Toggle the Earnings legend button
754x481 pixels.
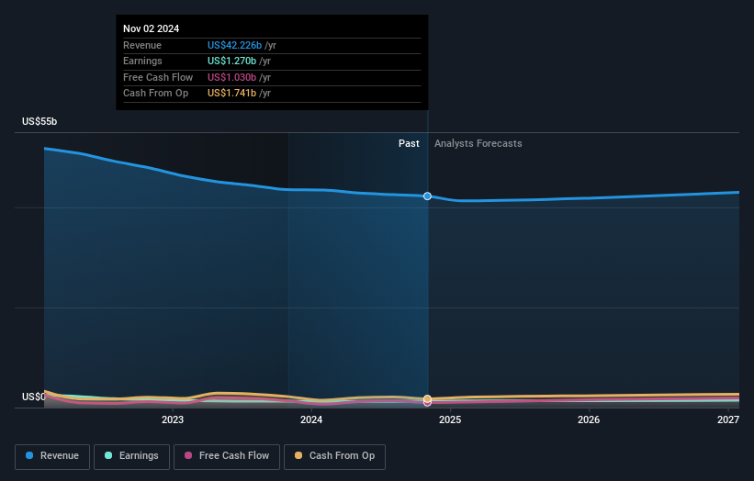pos(131,456)
